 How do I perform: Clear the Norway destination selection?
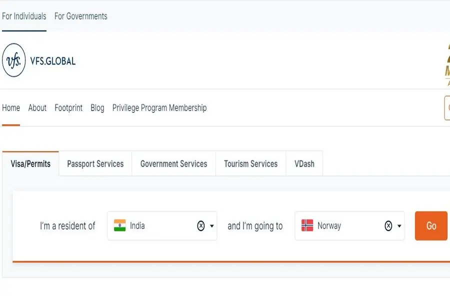pyautogui.click(x=388, y=226)
